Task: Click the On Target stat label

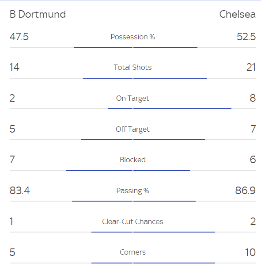Action: (x=132, y=99)
